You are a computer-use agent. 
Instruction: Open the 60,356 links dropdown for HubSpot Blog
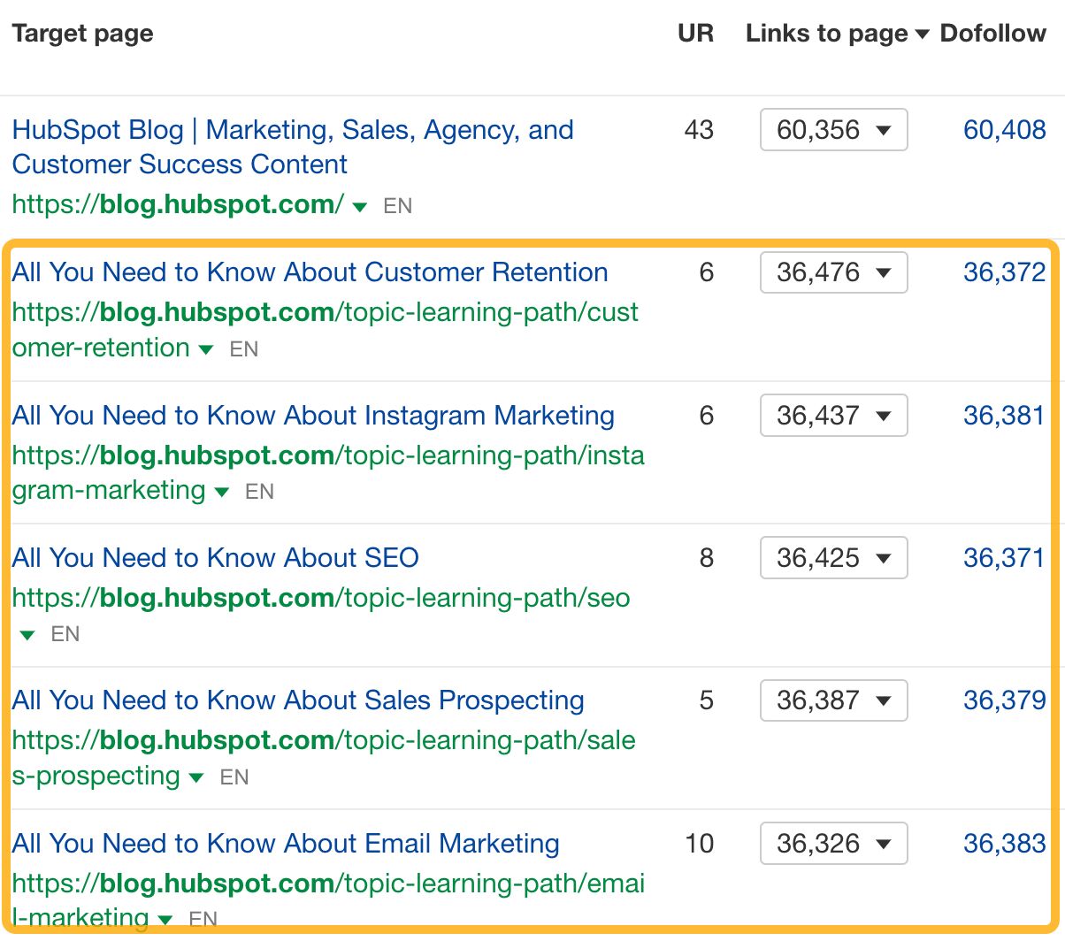pyautogui.click(x=832, y=130)
